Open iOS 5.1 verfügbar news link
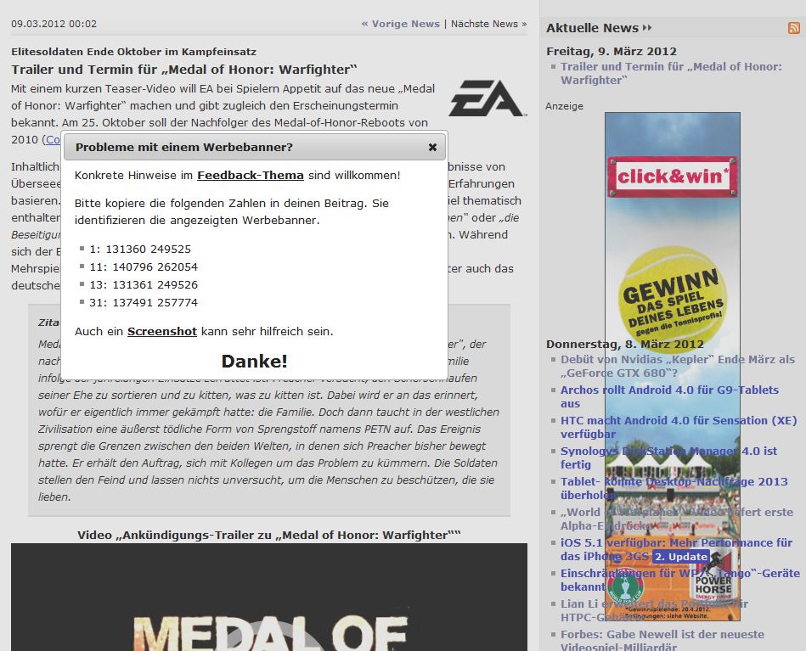 [x=676, y=549]
